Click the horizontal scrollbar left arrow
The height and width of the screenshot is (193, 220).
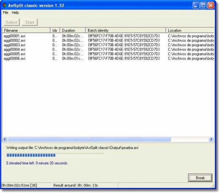pos(5,139)
